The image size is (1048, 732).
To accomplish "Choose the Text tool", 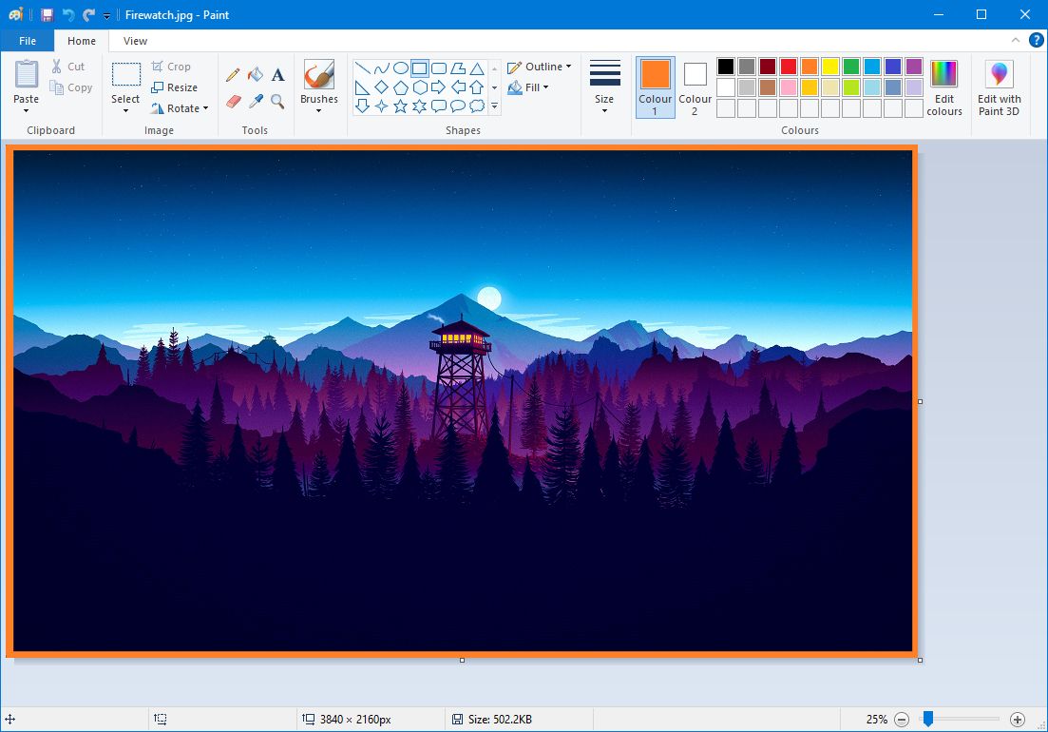I will [277, 73].
